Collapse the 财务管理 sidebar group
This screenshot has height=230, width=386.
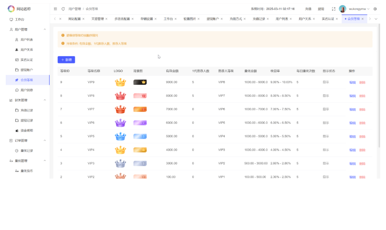click(x=45, y=100)
